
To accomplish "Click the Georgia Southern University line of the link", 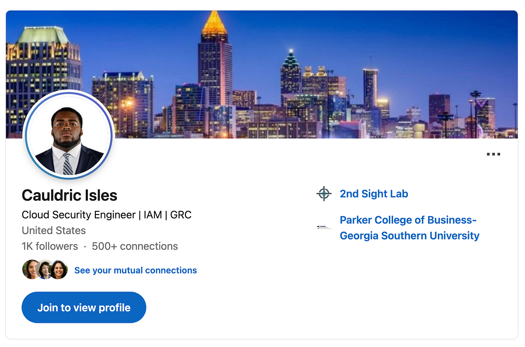I will coord(409,235).
